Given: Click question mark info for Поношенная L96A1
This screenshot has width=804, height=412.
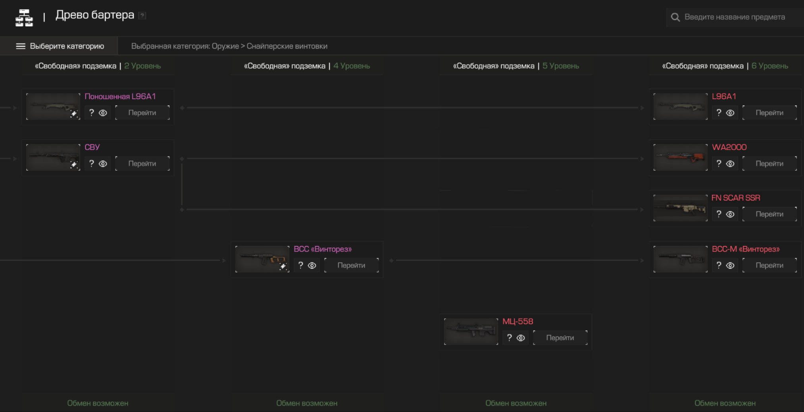Looking at the screenshot, I should [92, 113].
